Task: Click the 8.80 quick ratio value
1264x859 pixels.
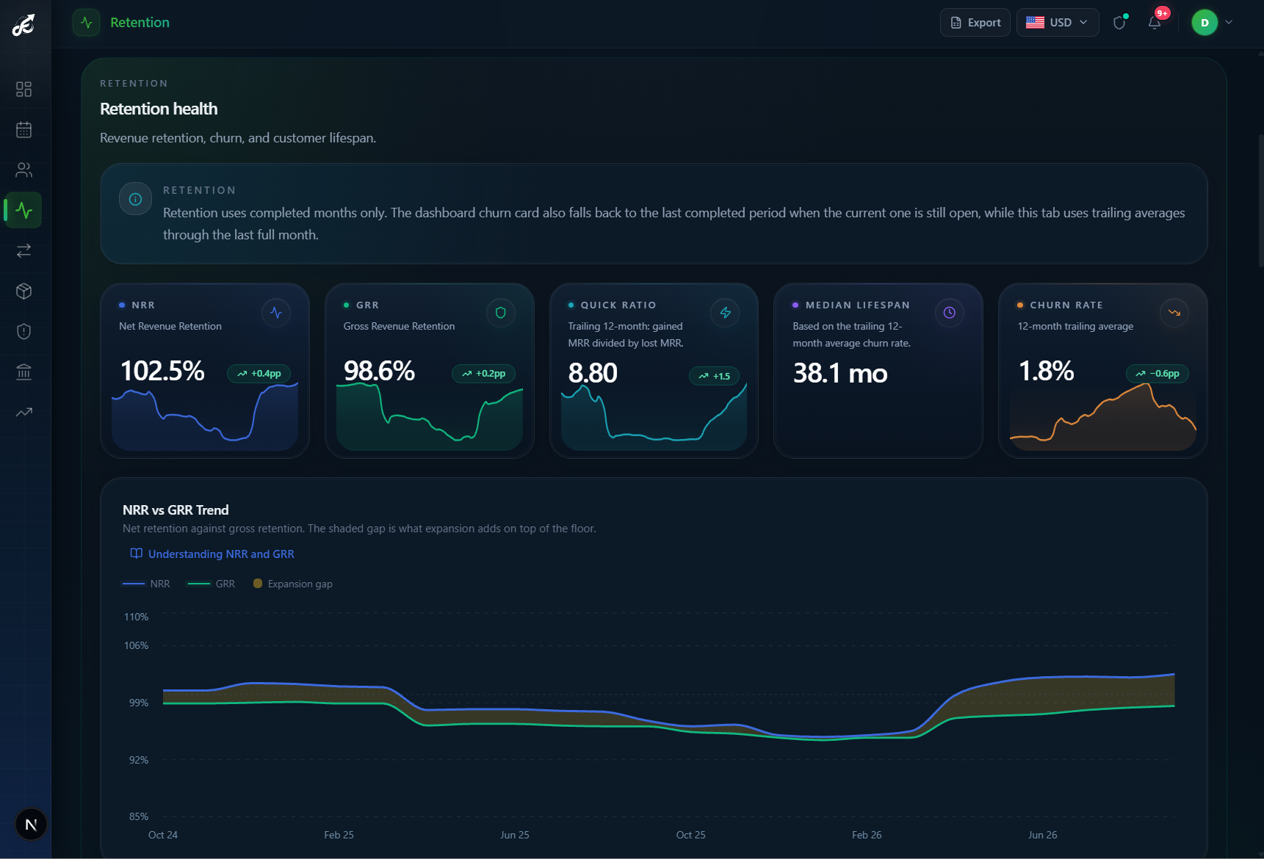Action: tap(593, 373)
